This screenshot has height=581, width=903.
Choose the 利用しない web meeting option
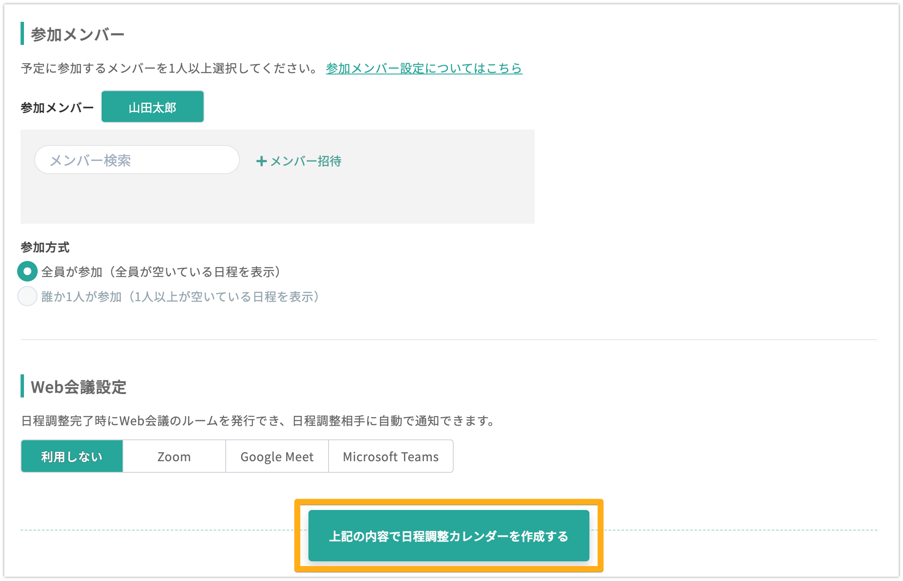point(72,456)
